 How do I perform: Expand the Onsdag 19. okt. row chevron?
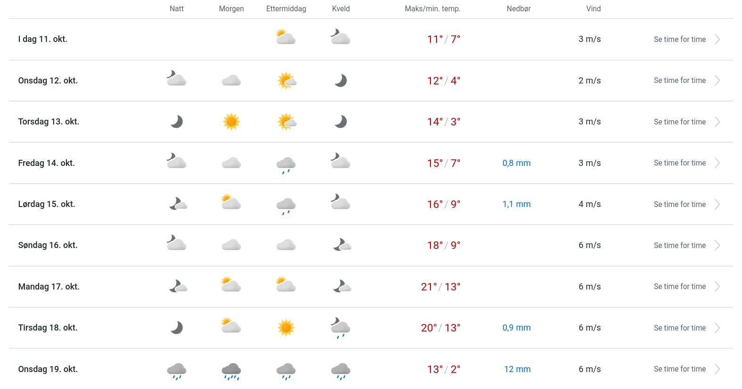(x=717, y=369)
